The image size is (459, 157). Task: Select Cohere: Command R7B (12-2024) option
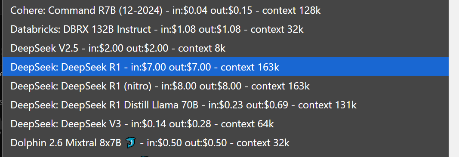[225, 10]
